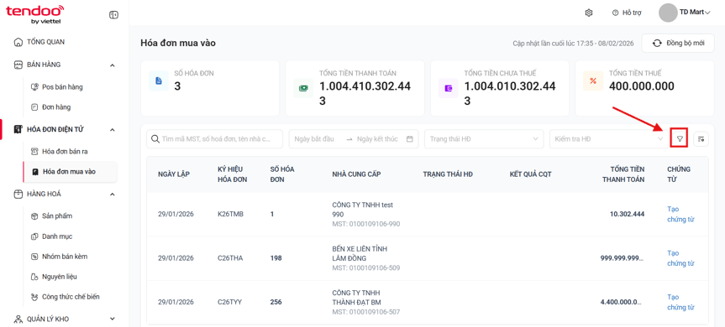Open the filter funnel icon
This screenshot has height=327, width=725.
680,139
